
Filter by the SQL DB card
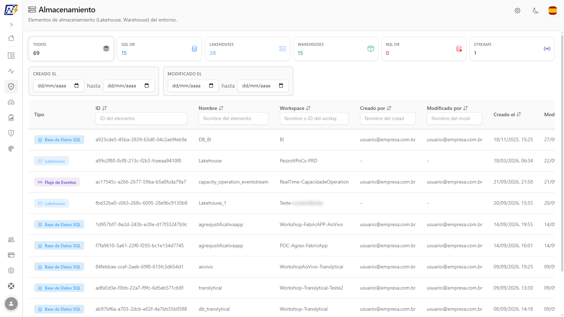159,49
